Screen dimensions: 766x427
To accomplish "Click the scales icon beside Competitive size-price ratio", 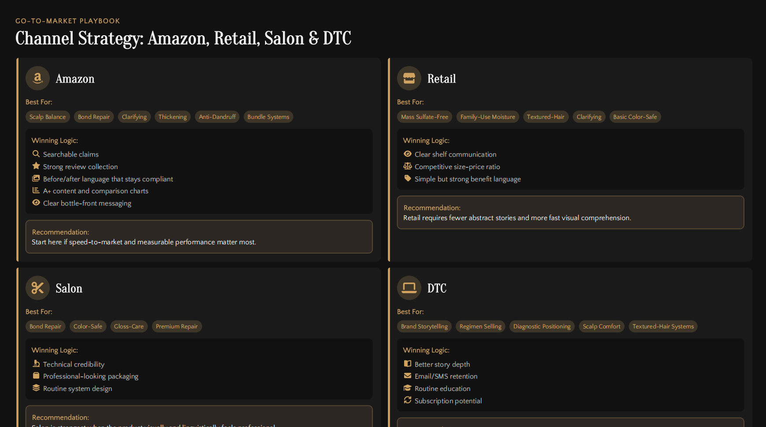I will pos(408,166).
